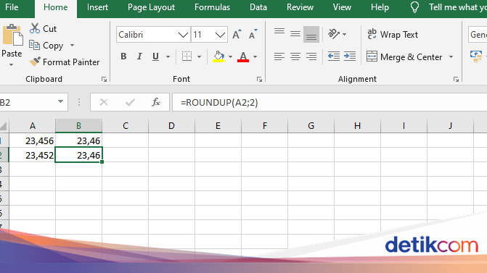The image size is (487, 273).
Task: Select Middle Align icon
Action: (x=295, y=34)
